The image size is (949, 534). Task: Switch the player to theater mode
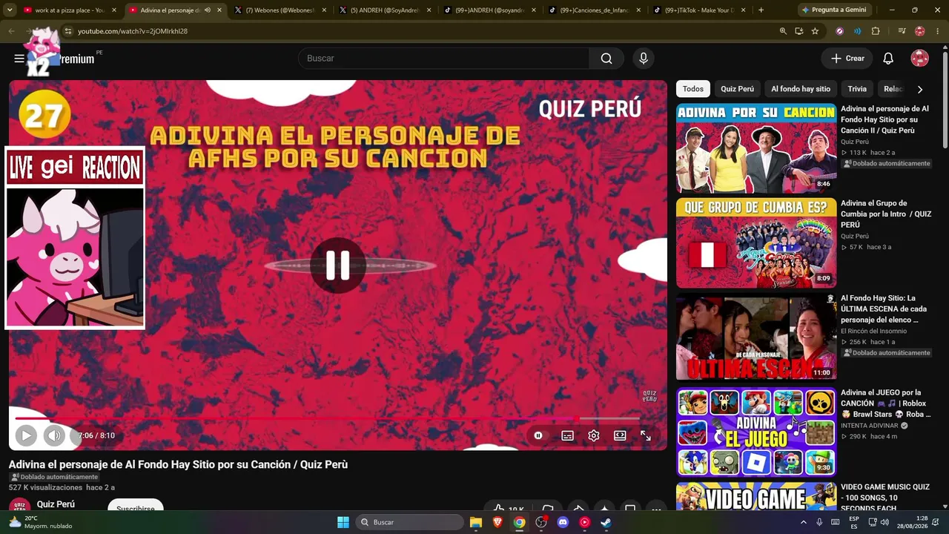tap(620, 435)
